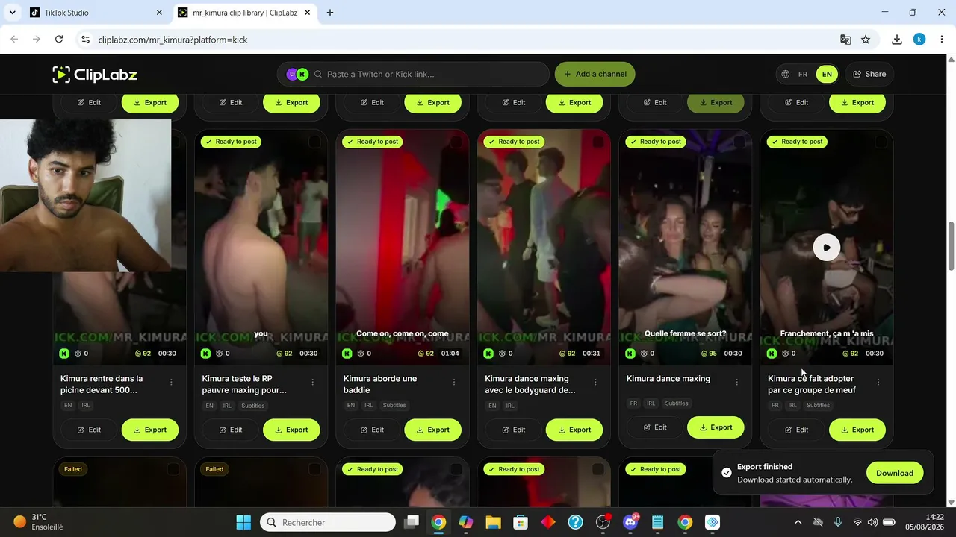Image resolution: width=956 pixels, height=537 pixels.
Task: Click the Share button
Action: coord(870,74)
